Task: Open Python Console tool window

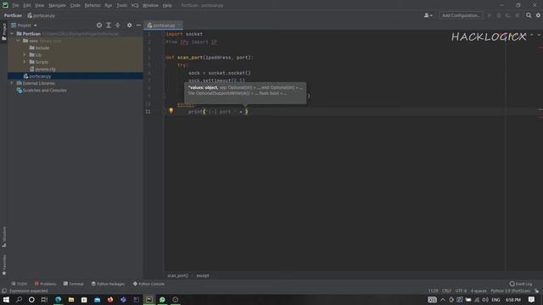Action: [x=148, y=284]
